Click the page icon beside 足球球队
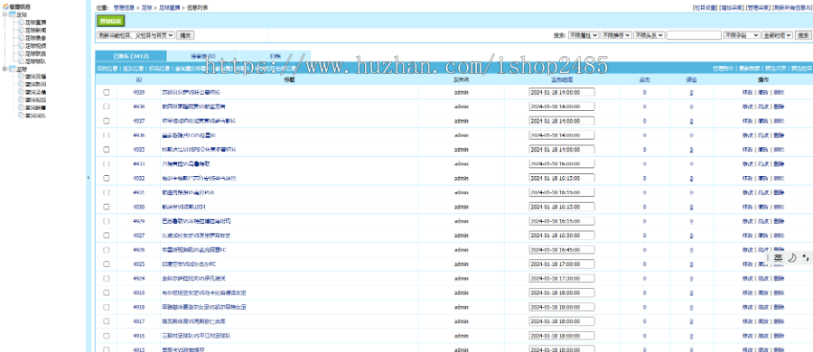This screenshot has height=352, width=813. (x=21, y=61)
